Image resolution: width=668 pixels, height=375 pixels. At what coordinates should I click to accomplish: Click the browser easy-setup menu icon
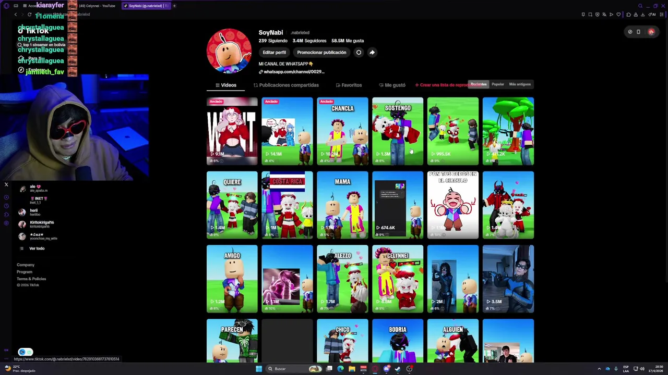(661, 15)
